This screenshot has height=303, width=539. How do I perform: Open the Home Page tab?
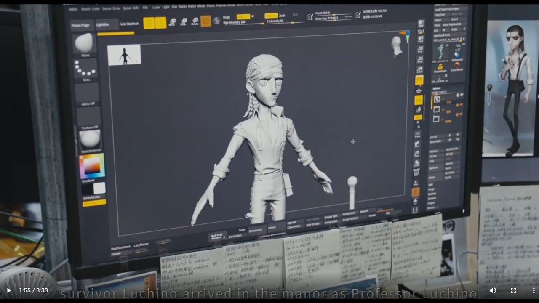[82, 25]
